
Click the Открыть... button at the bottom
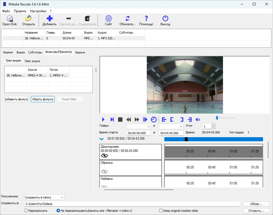coord(256,211)
